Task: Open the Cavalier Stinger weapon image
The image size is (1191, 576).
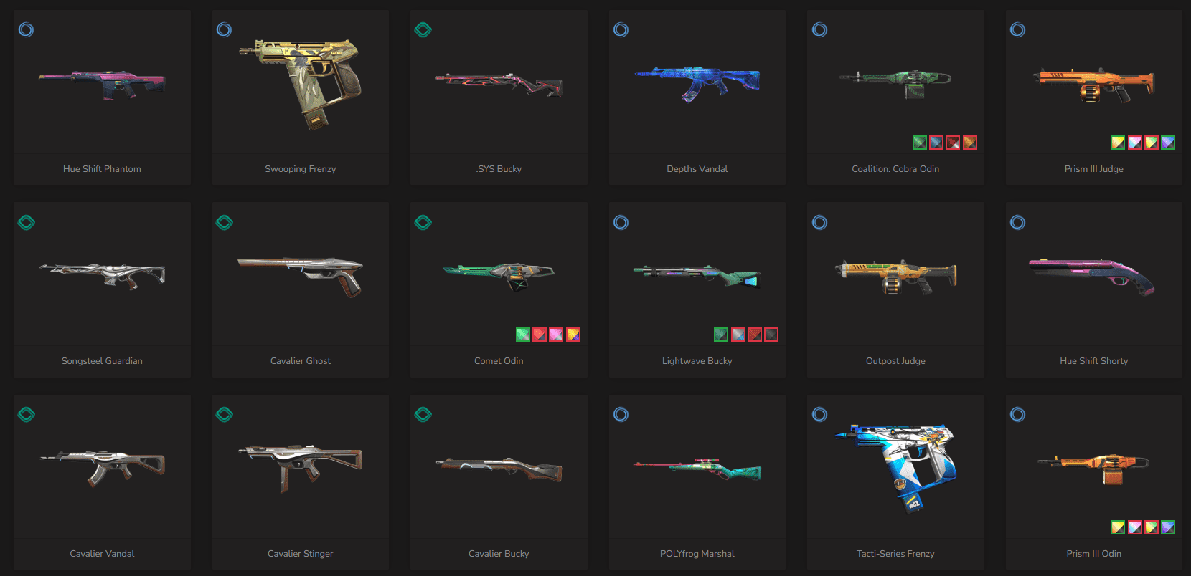Action: click(300, 467)
